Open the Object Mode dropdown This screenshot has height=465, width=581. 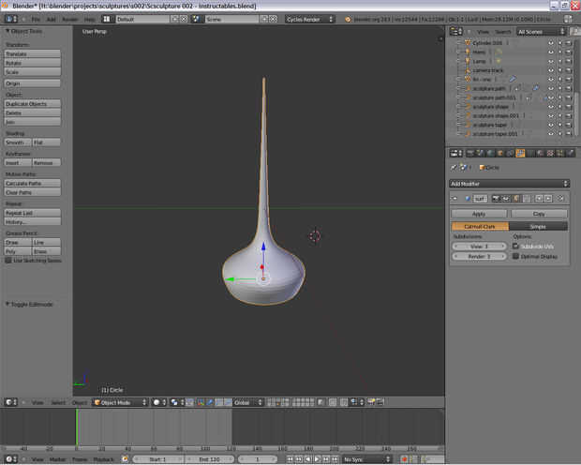pyautogui.click(x=120, y=402)
